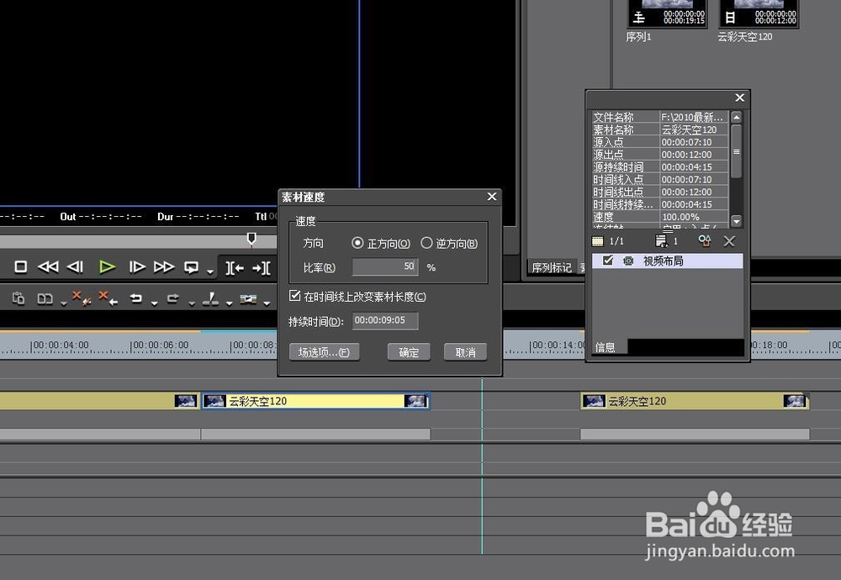Start playback with the green Play button
This screenshot has width=841, height=580.
(107, 266)
